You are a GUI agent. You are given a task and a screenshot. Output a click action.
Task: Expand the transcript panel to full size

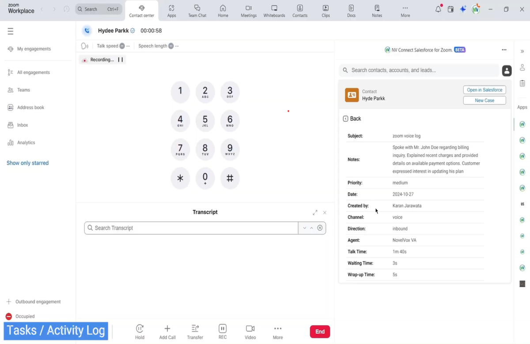pyautogui.click(x=315, y=213)
